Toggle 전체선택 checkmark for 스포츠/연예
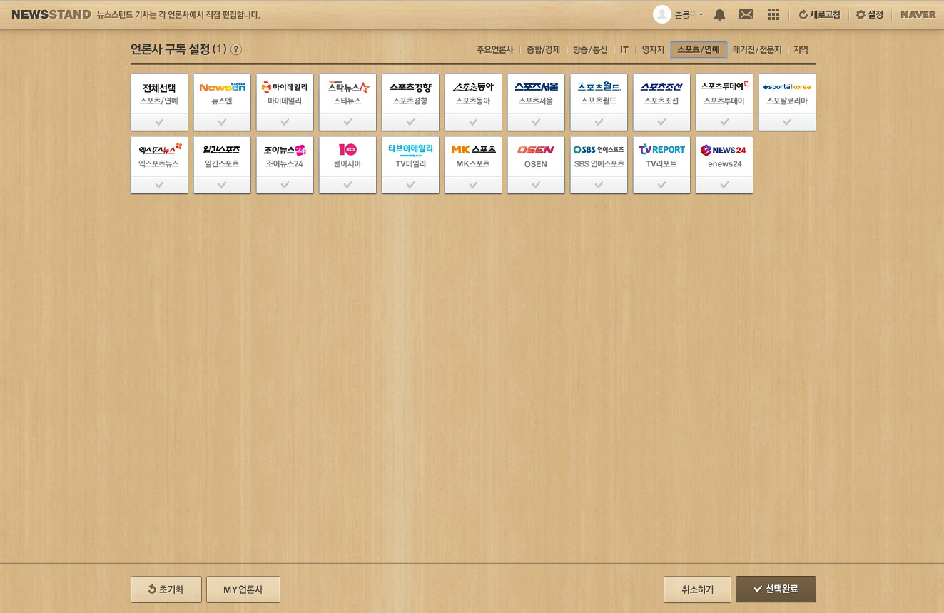The image size is (944, 613). (159, 122)
